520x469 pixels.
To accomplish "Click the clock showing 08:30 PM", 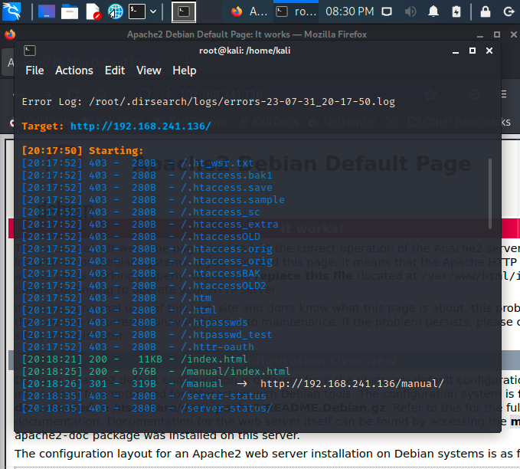I will (350, 11).
